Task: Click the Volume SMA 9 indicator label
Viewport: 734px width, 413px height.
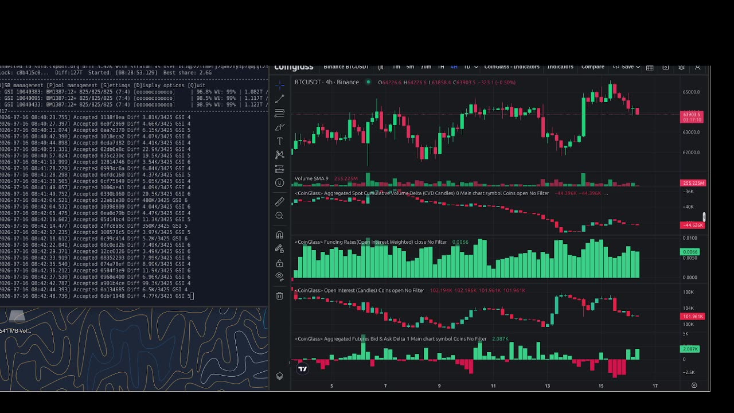Action: coord(311,178)
